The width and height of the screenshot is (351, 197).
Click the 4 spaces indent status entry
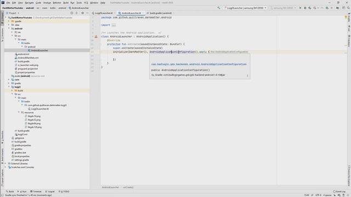coord(327,195)
